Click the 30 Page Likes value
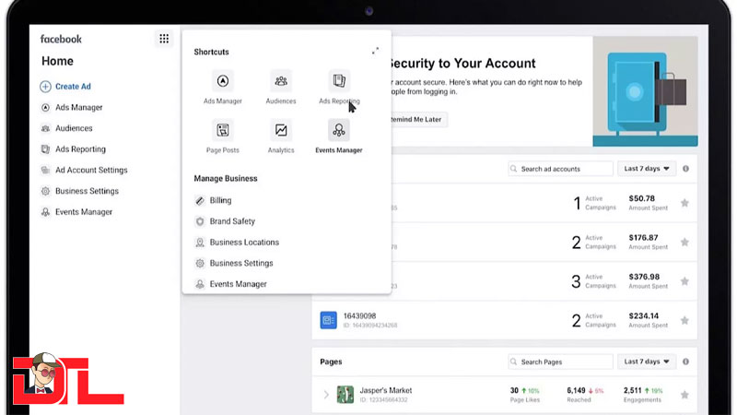Image resolution: width=737 pixels, height=415 pixels. pos(514,390)
